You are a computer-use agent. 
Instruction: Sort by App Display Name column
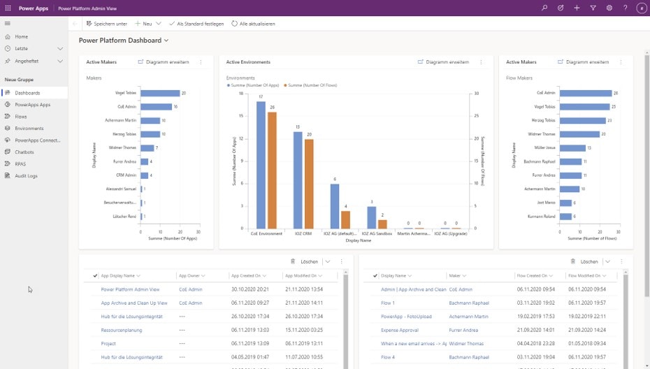121,276
